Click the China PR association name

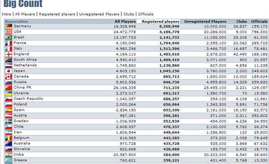pos(22,87)
